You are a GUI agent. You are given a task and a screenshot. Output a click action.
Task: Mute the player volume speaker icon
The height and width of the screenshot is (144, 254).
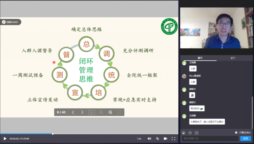coord(149,139)
